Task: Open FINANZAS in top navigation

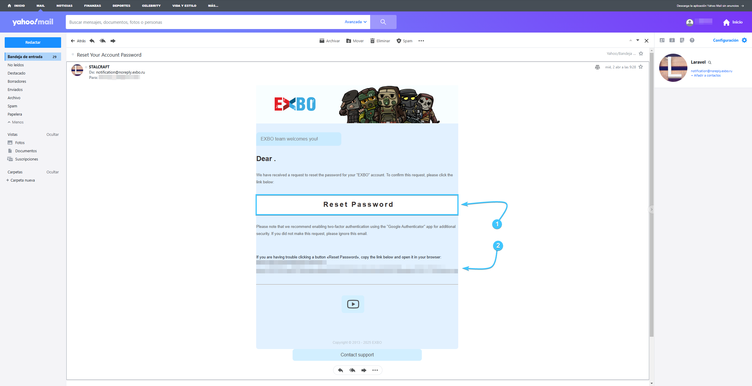Action: point(93,6)
